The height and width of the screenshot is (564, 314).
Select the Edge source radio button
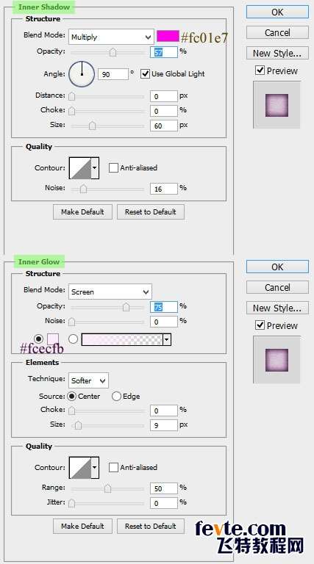(x=116, y=397)
